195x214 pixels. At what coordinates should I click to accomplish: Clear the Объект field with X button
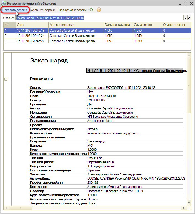tap(189, 18)
